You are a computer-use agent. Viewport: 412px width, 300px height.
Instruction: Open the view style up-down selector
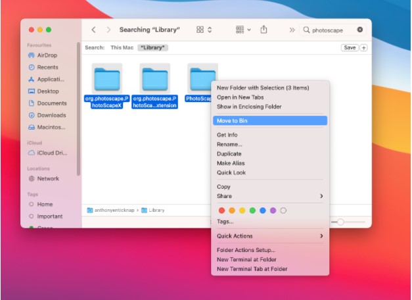(210, 30)
